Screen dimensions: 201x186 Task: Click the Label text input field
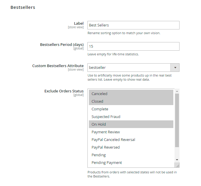pyautogui.click(x=133, y=25)
